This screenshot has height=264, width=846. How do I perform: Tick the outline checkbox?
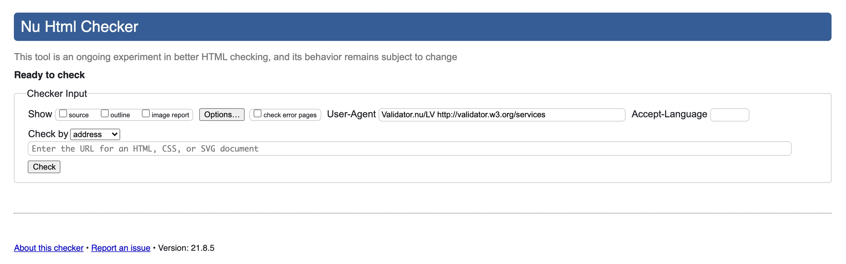point(105,114)
